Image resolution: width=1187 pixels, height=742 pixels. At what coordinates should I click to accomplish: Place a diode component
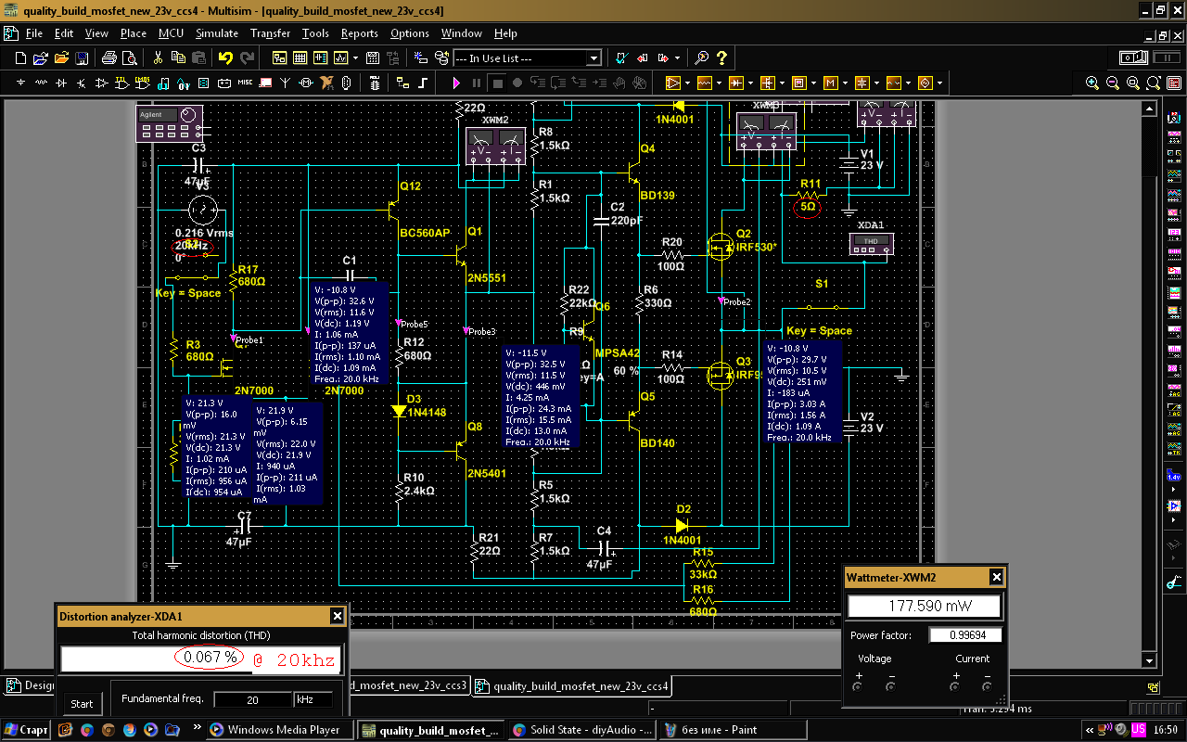pos(61,83)
